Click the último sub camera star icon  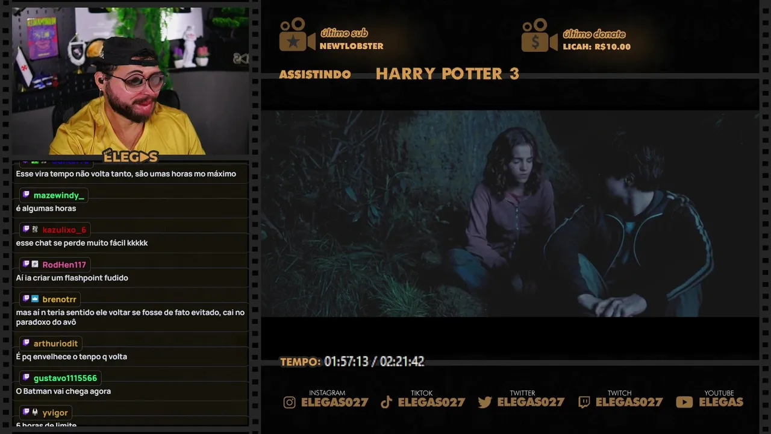[297, 35]
